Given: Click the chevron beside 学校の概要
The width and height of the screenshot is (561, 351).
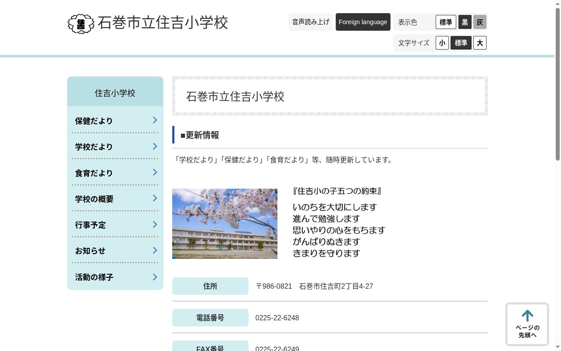Looking at the screenshot, I should click(155, 198).
